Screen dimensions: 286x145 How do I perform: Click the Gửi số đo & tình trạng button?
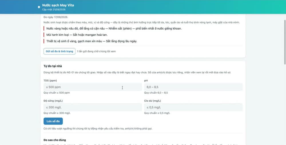59,51
